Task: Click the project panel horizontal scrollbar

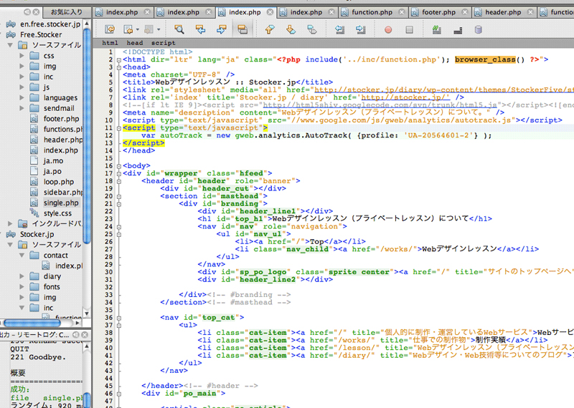Action: tap(32, 323)
